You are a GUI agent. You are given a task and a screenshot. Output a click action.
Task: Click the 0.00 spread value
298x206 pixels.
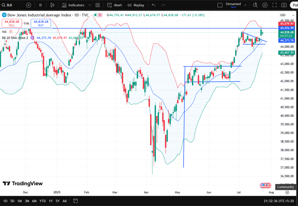[26, 23]
